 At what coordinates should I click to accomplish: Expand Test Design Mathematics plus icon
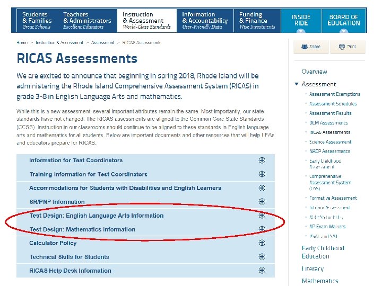pos(262,229)
